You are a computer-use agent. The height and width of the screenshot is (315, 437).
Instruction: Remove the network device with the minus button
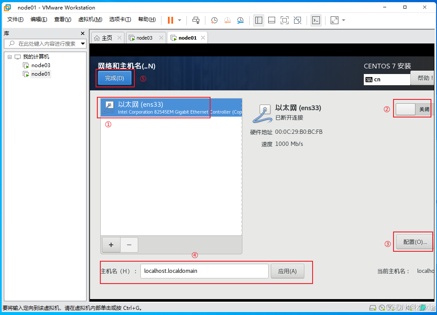click(x=129, y=245)
